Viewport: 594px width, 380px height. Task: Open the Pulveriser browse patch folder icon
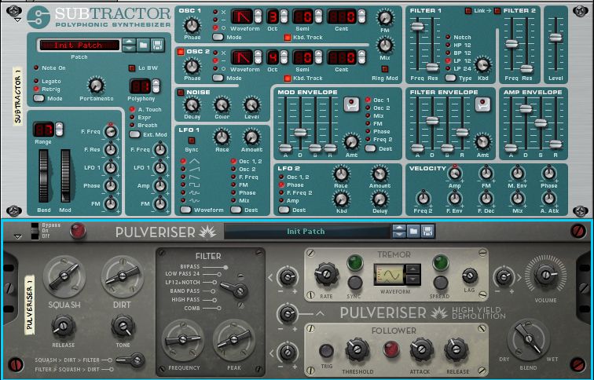click(x=413, y=231)
